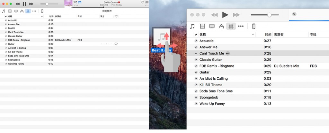
Task: Love the song Did It On'em
Action: coord(142,2)
